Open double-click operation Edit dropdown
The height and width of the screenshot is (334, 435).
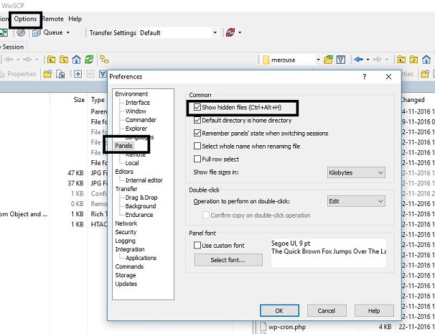[x=356, y=202]
